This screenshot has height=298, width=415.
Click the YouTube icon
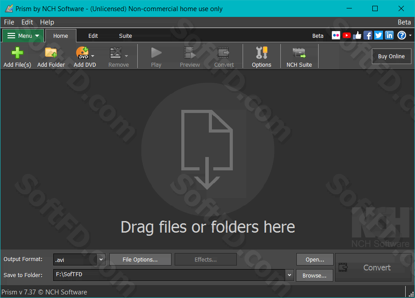(347, 35)
